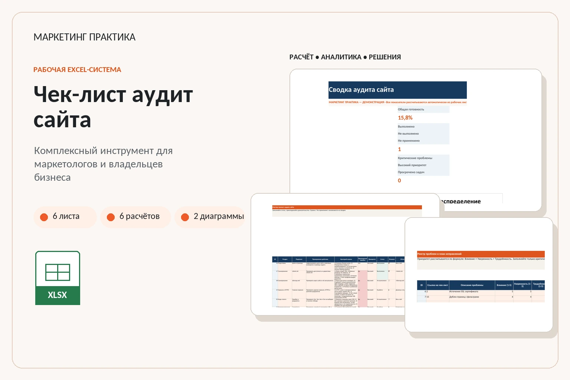Click the "Влияние (1-5)" column header
Screen dimensions: 570x380
[x=504, y=285]
